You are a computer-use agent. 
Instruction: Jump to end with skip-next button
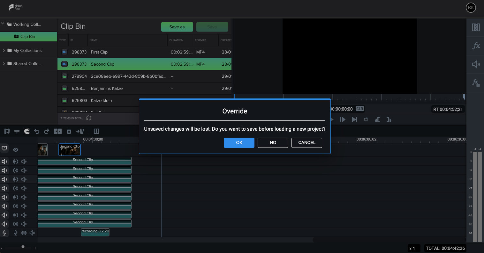click(354, 119)
